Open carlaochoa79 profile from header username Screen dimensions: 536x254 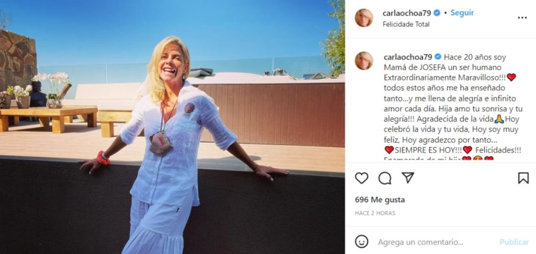coord(407,13)
